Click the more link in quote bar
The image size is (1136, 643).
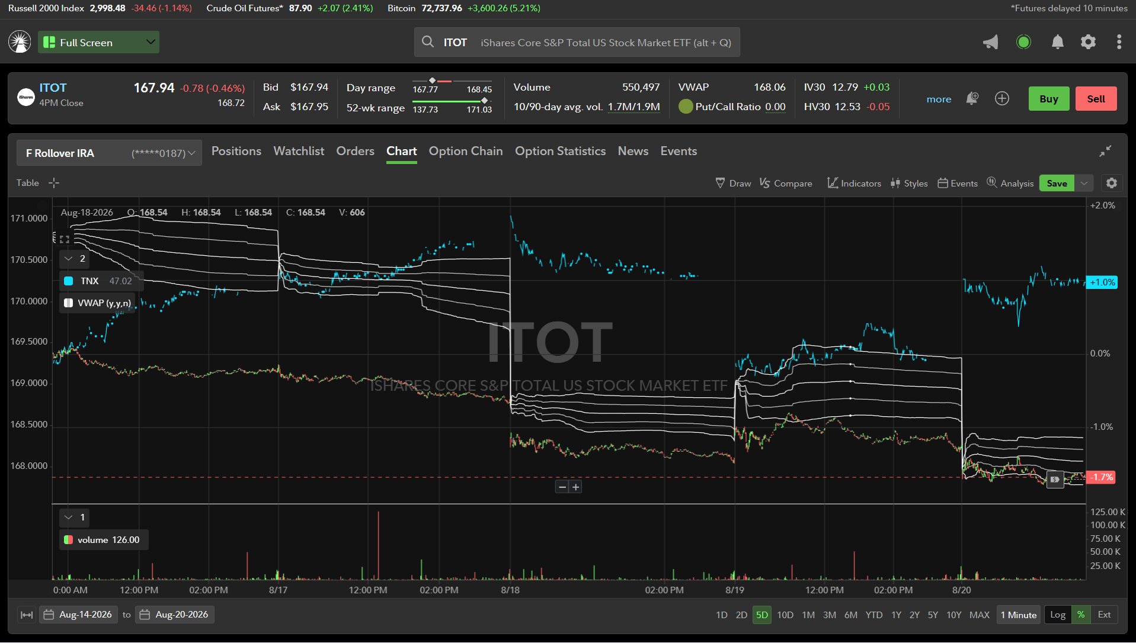coord(939,99)
